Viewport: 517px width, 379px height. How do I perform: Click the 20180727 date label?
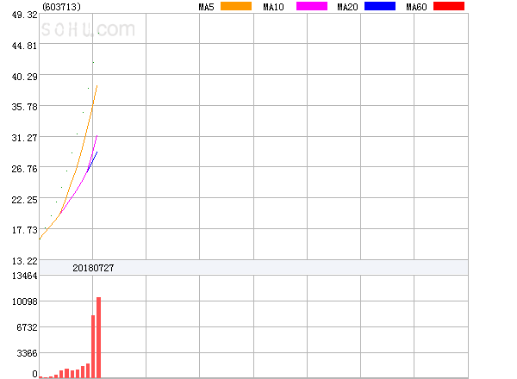93,268
